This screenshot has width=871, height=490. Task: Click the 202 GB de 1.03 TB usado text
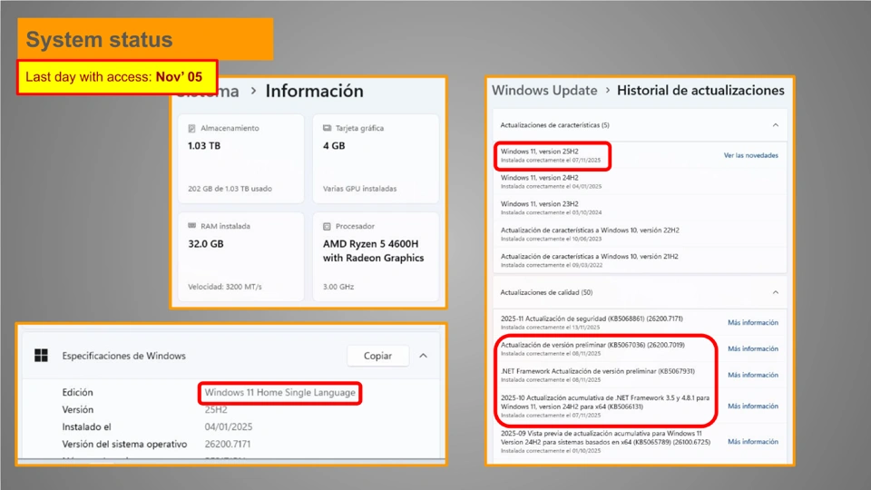pos(230,189)
